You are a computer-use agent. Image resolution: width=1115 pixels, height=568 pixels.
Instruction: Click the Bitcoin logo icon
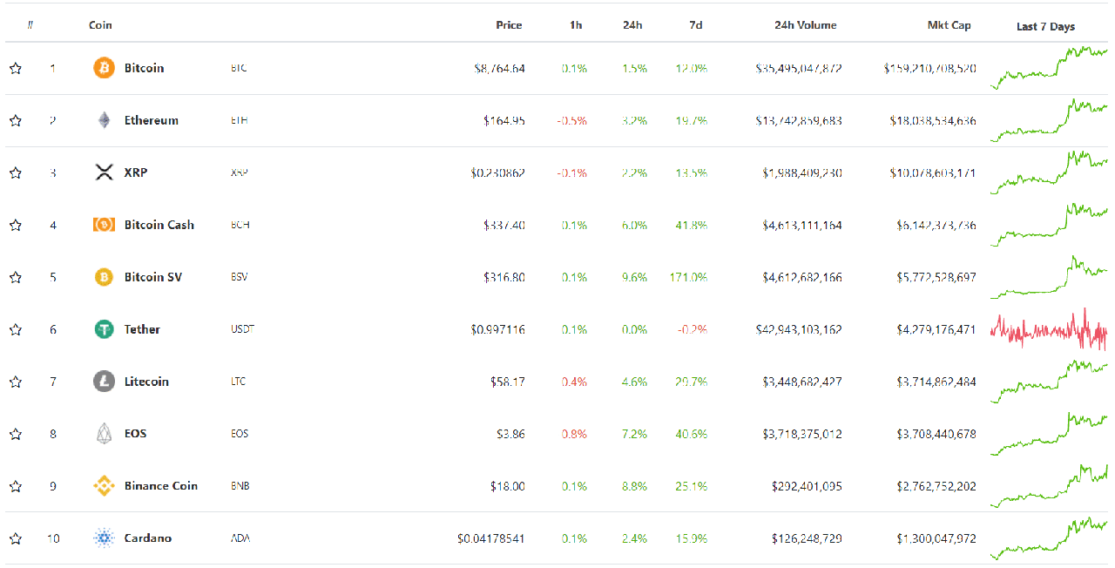click(104, 68)
